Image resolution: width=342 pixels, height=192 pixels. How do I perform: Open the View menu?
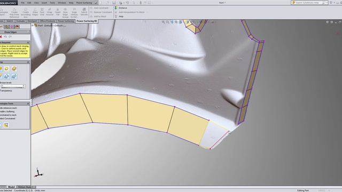point(36,3)
